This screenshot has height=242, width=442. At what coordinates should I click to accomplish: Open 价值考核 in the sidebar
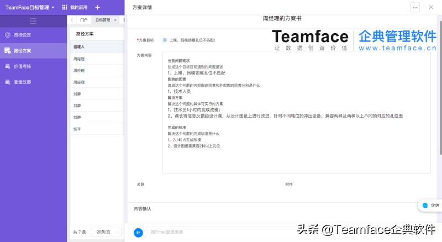tap(33, 66)
